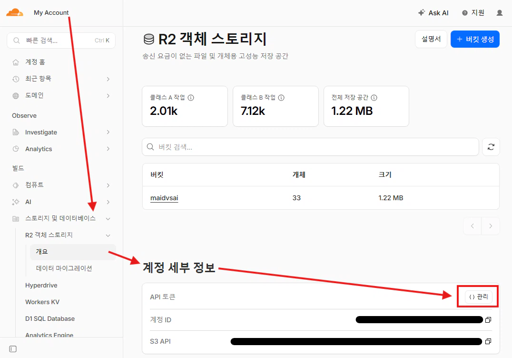512x358 pixels.
Task: Click info icon beside 전체 저장 공간
Action: (x=374, y=98)
